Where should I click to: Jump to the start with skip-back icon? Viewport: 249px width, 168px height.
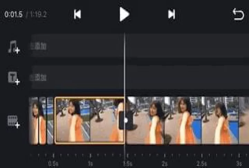(77, 15)
